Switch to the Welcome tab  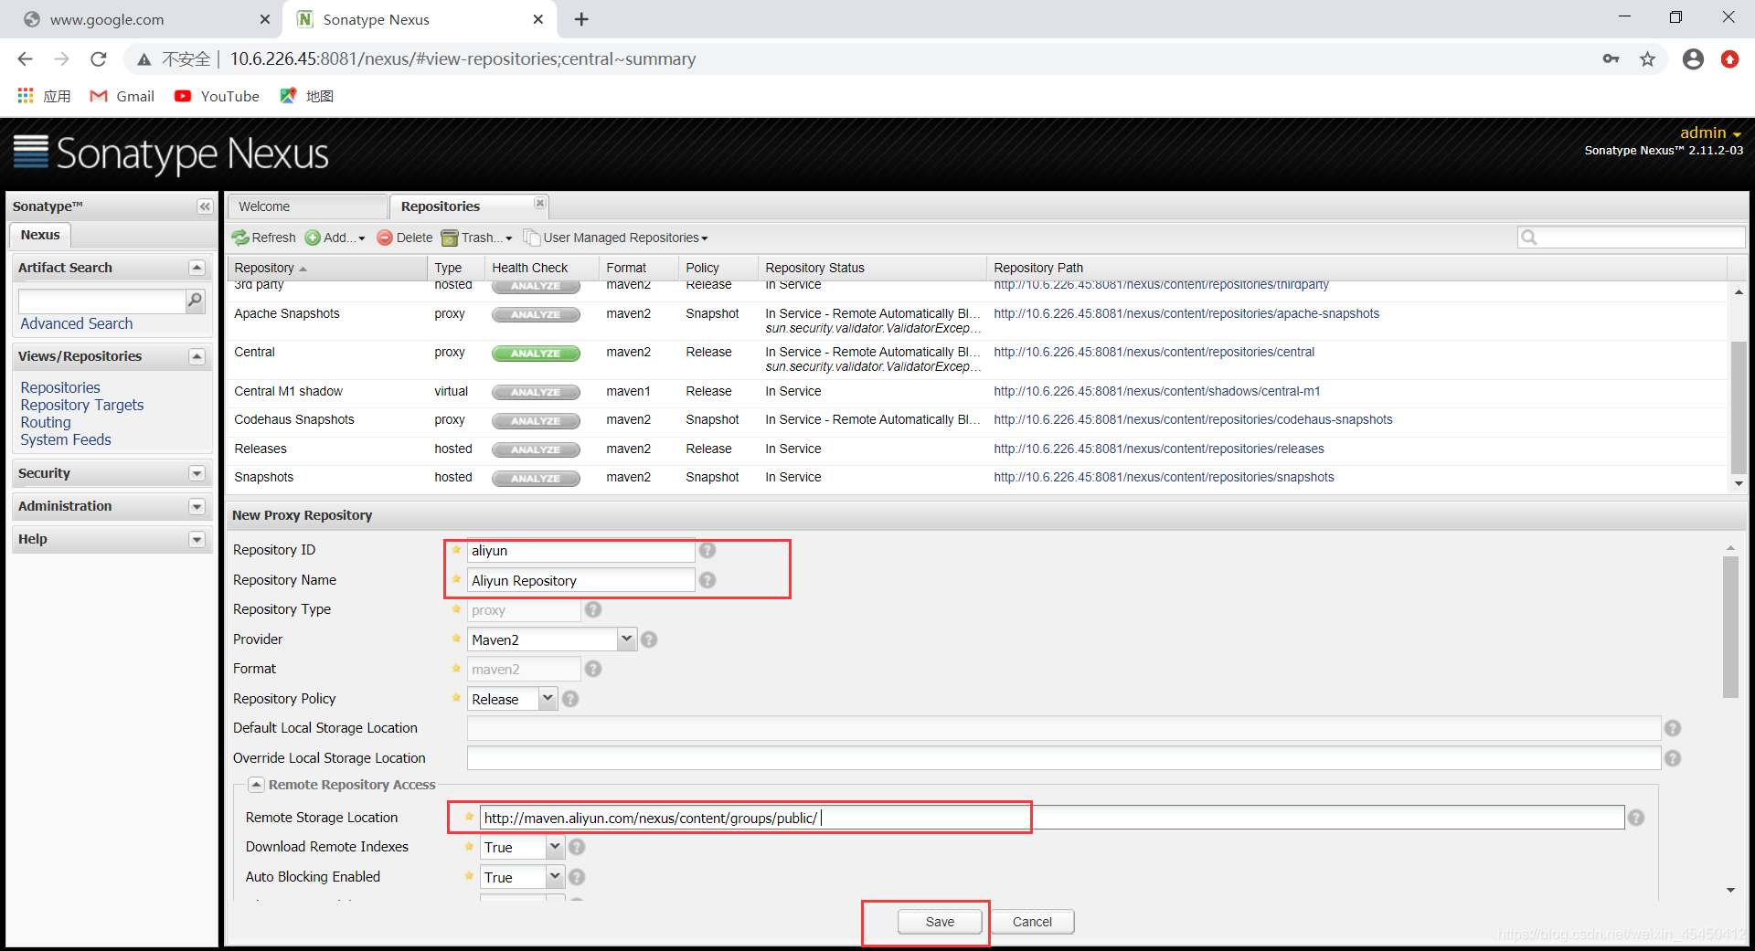(307, 206)
